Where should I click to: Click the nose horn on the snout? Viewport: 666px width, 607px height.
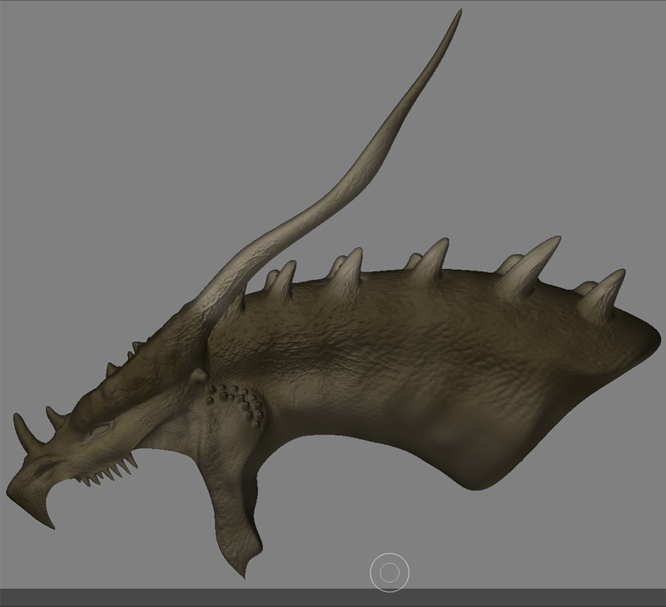[x=23, y=429]
